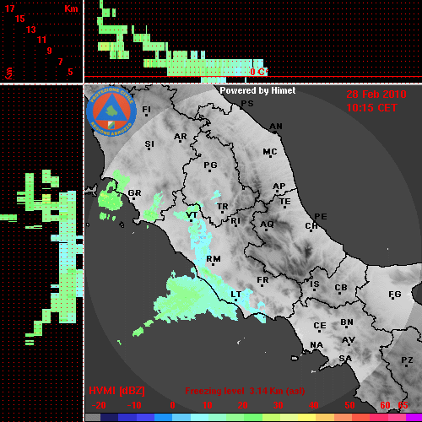Click the FI city label
The width and height of the screenshot is (422, 422).
click(146, 109)
